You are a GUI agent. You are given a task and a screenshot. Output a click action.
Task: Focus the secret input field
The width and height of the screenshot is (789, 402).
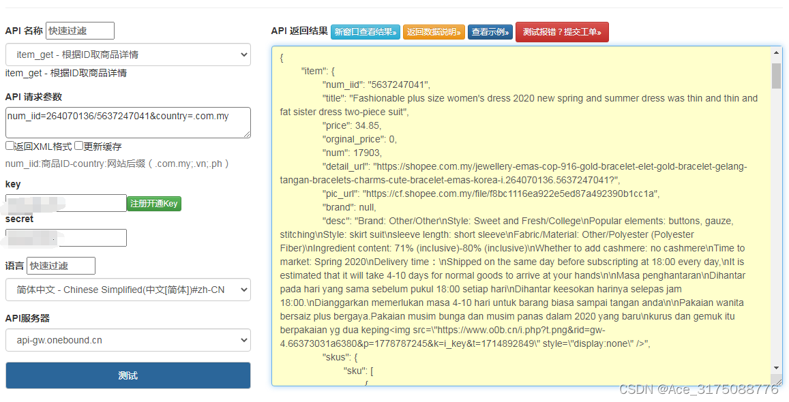[66, 238]
